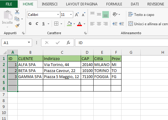Click the formula bar options dots
168x120 pixels.
pyautogui.click(x=37, y=43)
